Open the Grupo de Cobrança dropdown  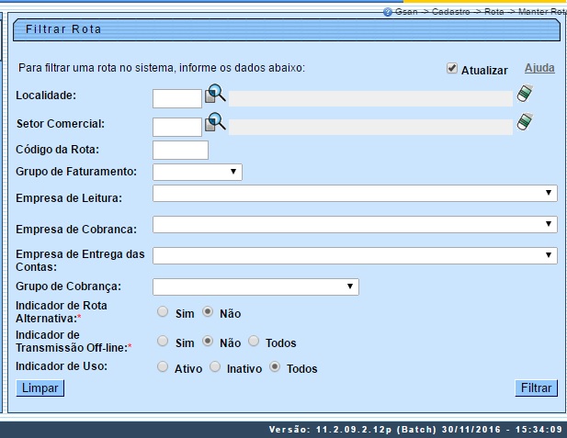tap(255, 287)
